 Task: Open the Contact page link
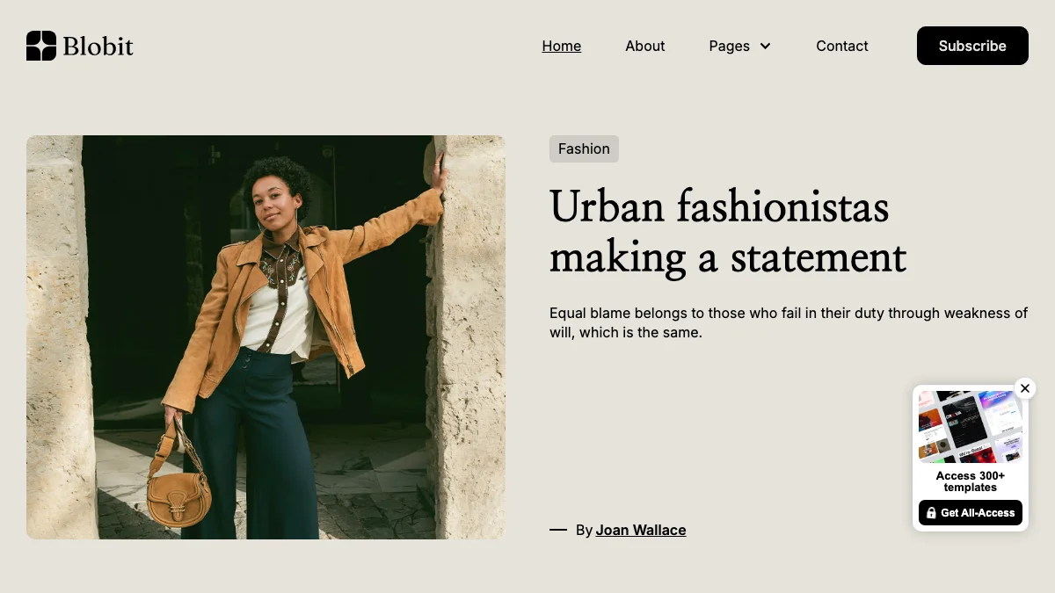[841, 46]
